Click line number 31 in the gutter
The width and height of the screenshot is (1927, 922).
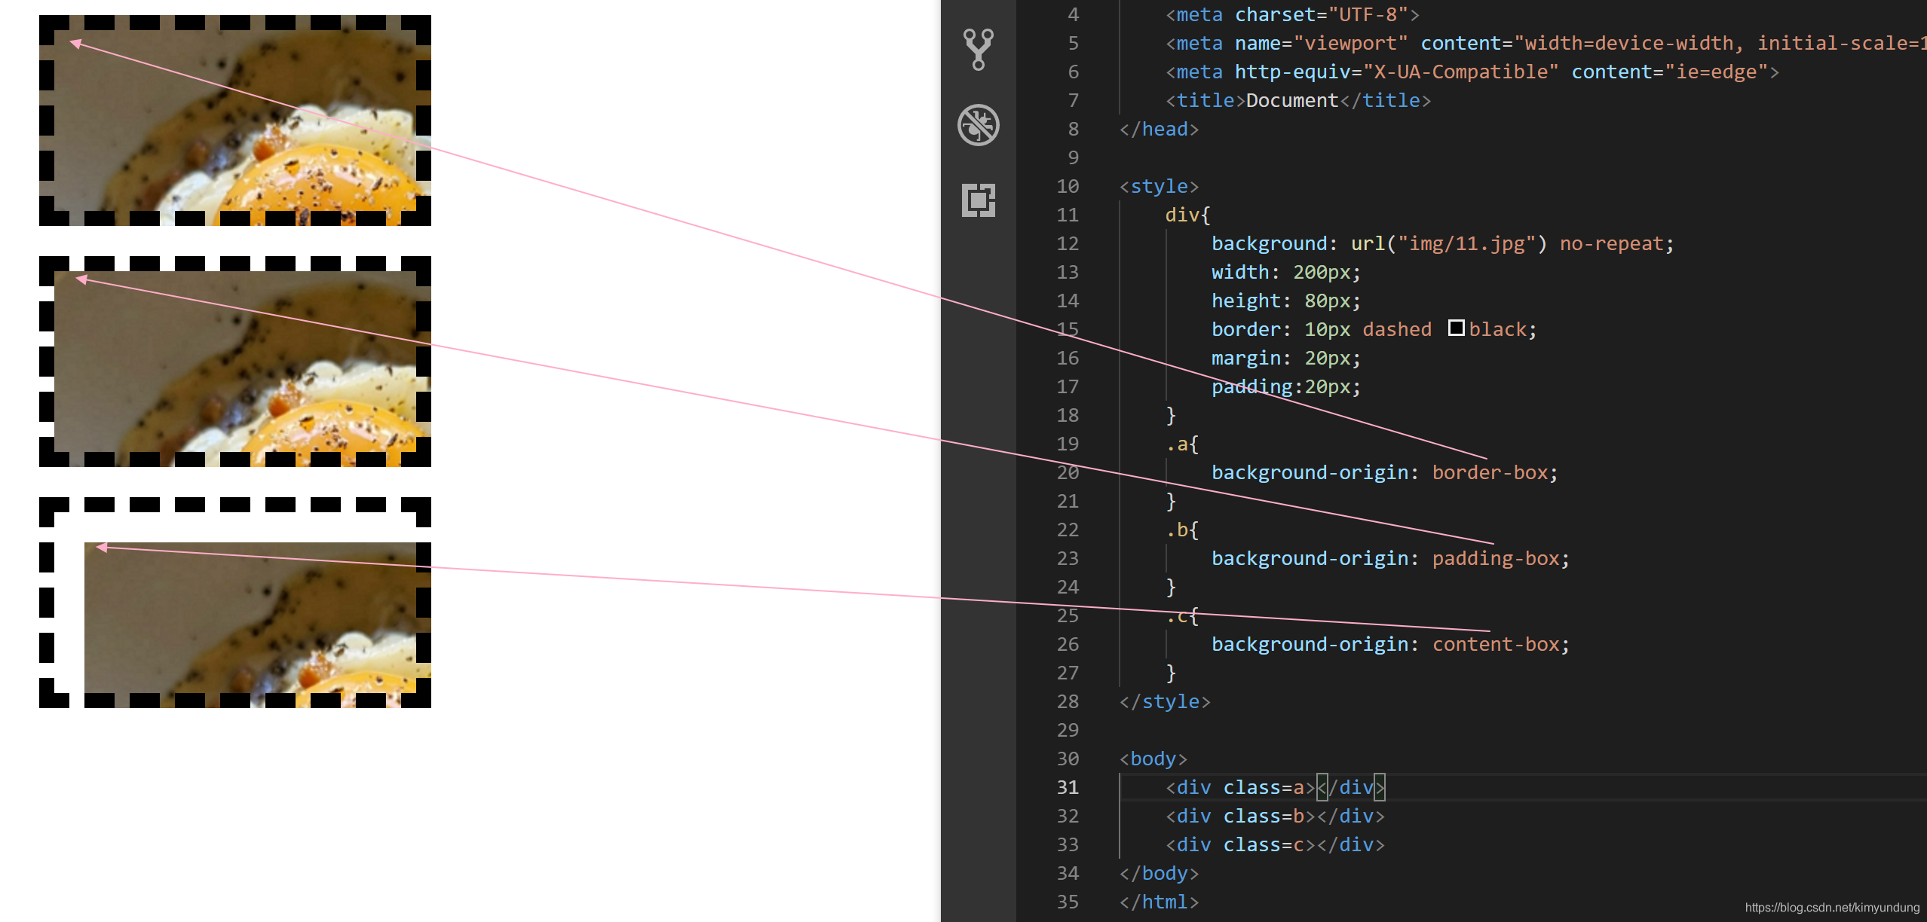coord(1067,787)
